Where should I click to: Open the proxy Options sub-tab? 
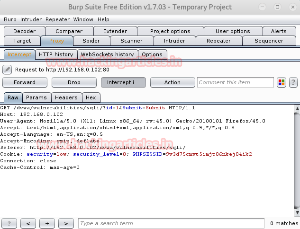point(152,54)
